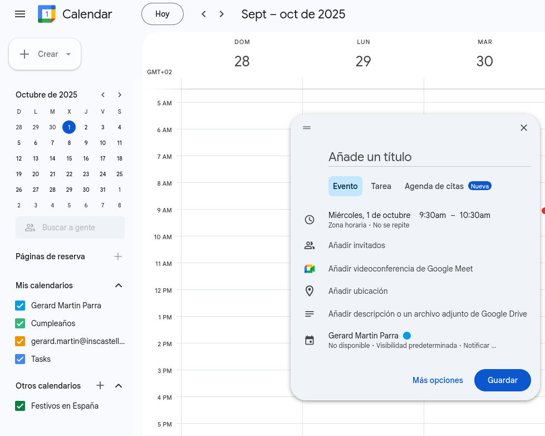545x436 pixels.
Task: Show previous month in mini calendar
Action: point(103,95)
